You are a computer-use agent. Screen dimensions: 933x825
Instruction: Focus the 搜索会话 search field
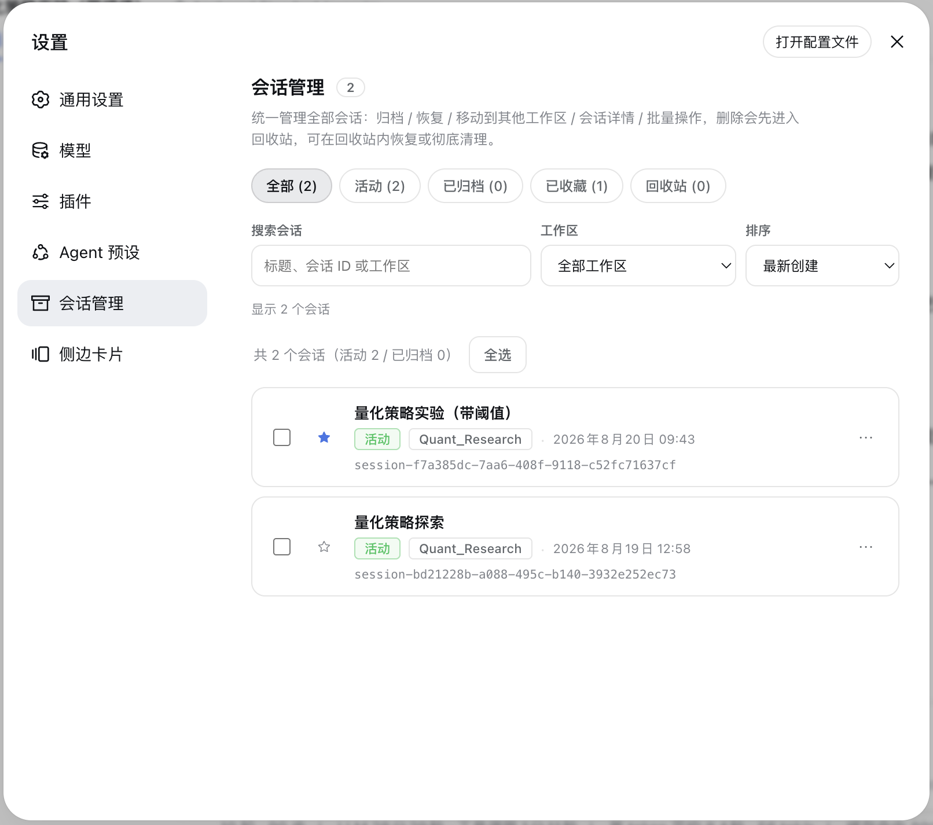(x=391, y=266)
